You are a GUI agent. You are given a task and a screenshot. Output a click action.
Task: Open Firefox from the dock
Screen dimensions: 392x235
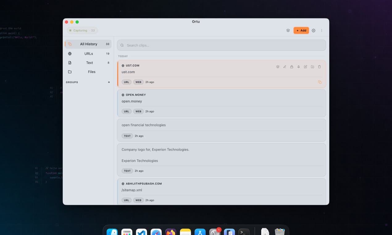click(x=171, y=232)
